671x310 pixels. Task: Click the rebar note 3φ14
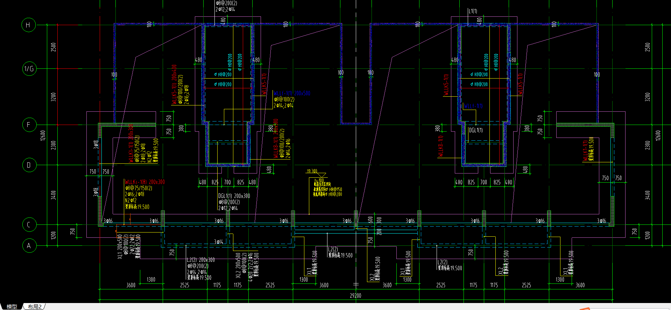[219, 242]
